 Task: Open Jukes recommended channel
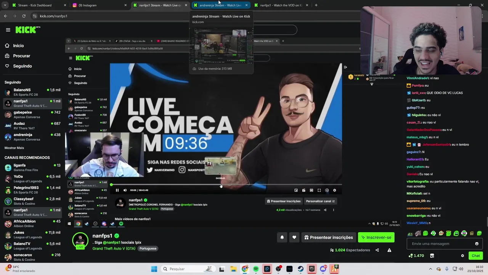pos(32,235)
